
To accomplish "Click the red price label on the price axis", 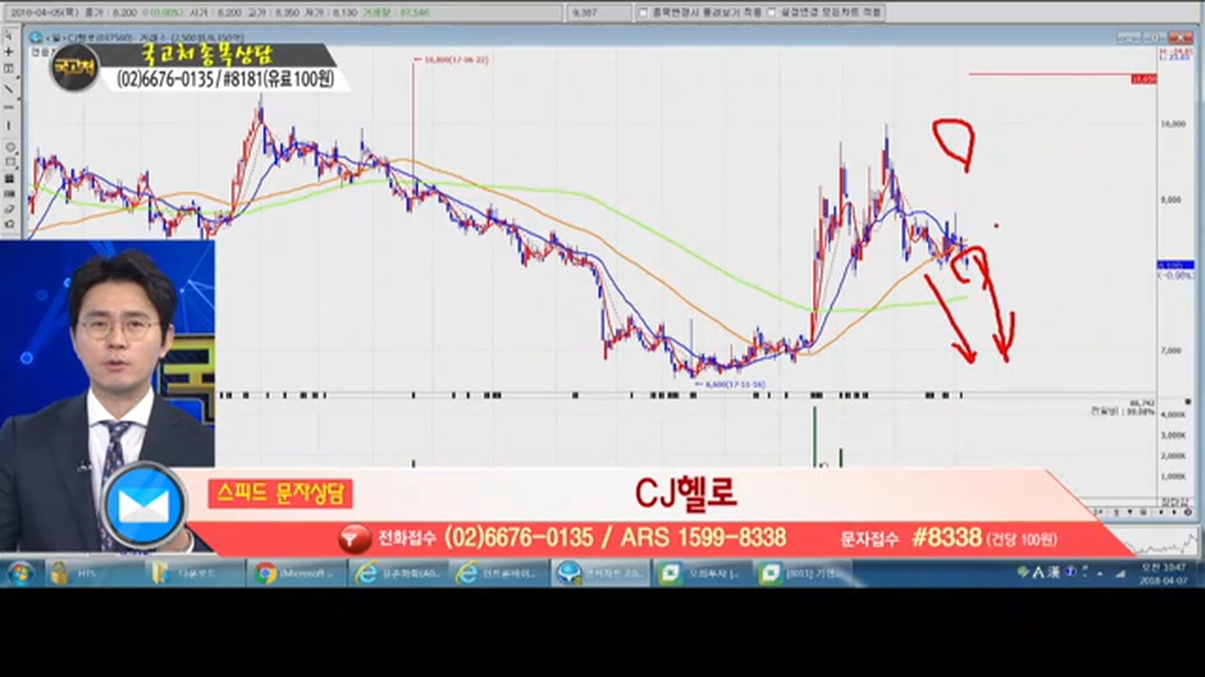I will pyautogui.click(x=1144, y=79).
